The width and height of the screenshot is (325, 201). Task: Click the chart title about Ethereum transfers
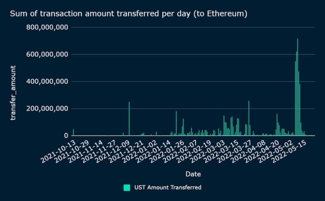point(128,14)
